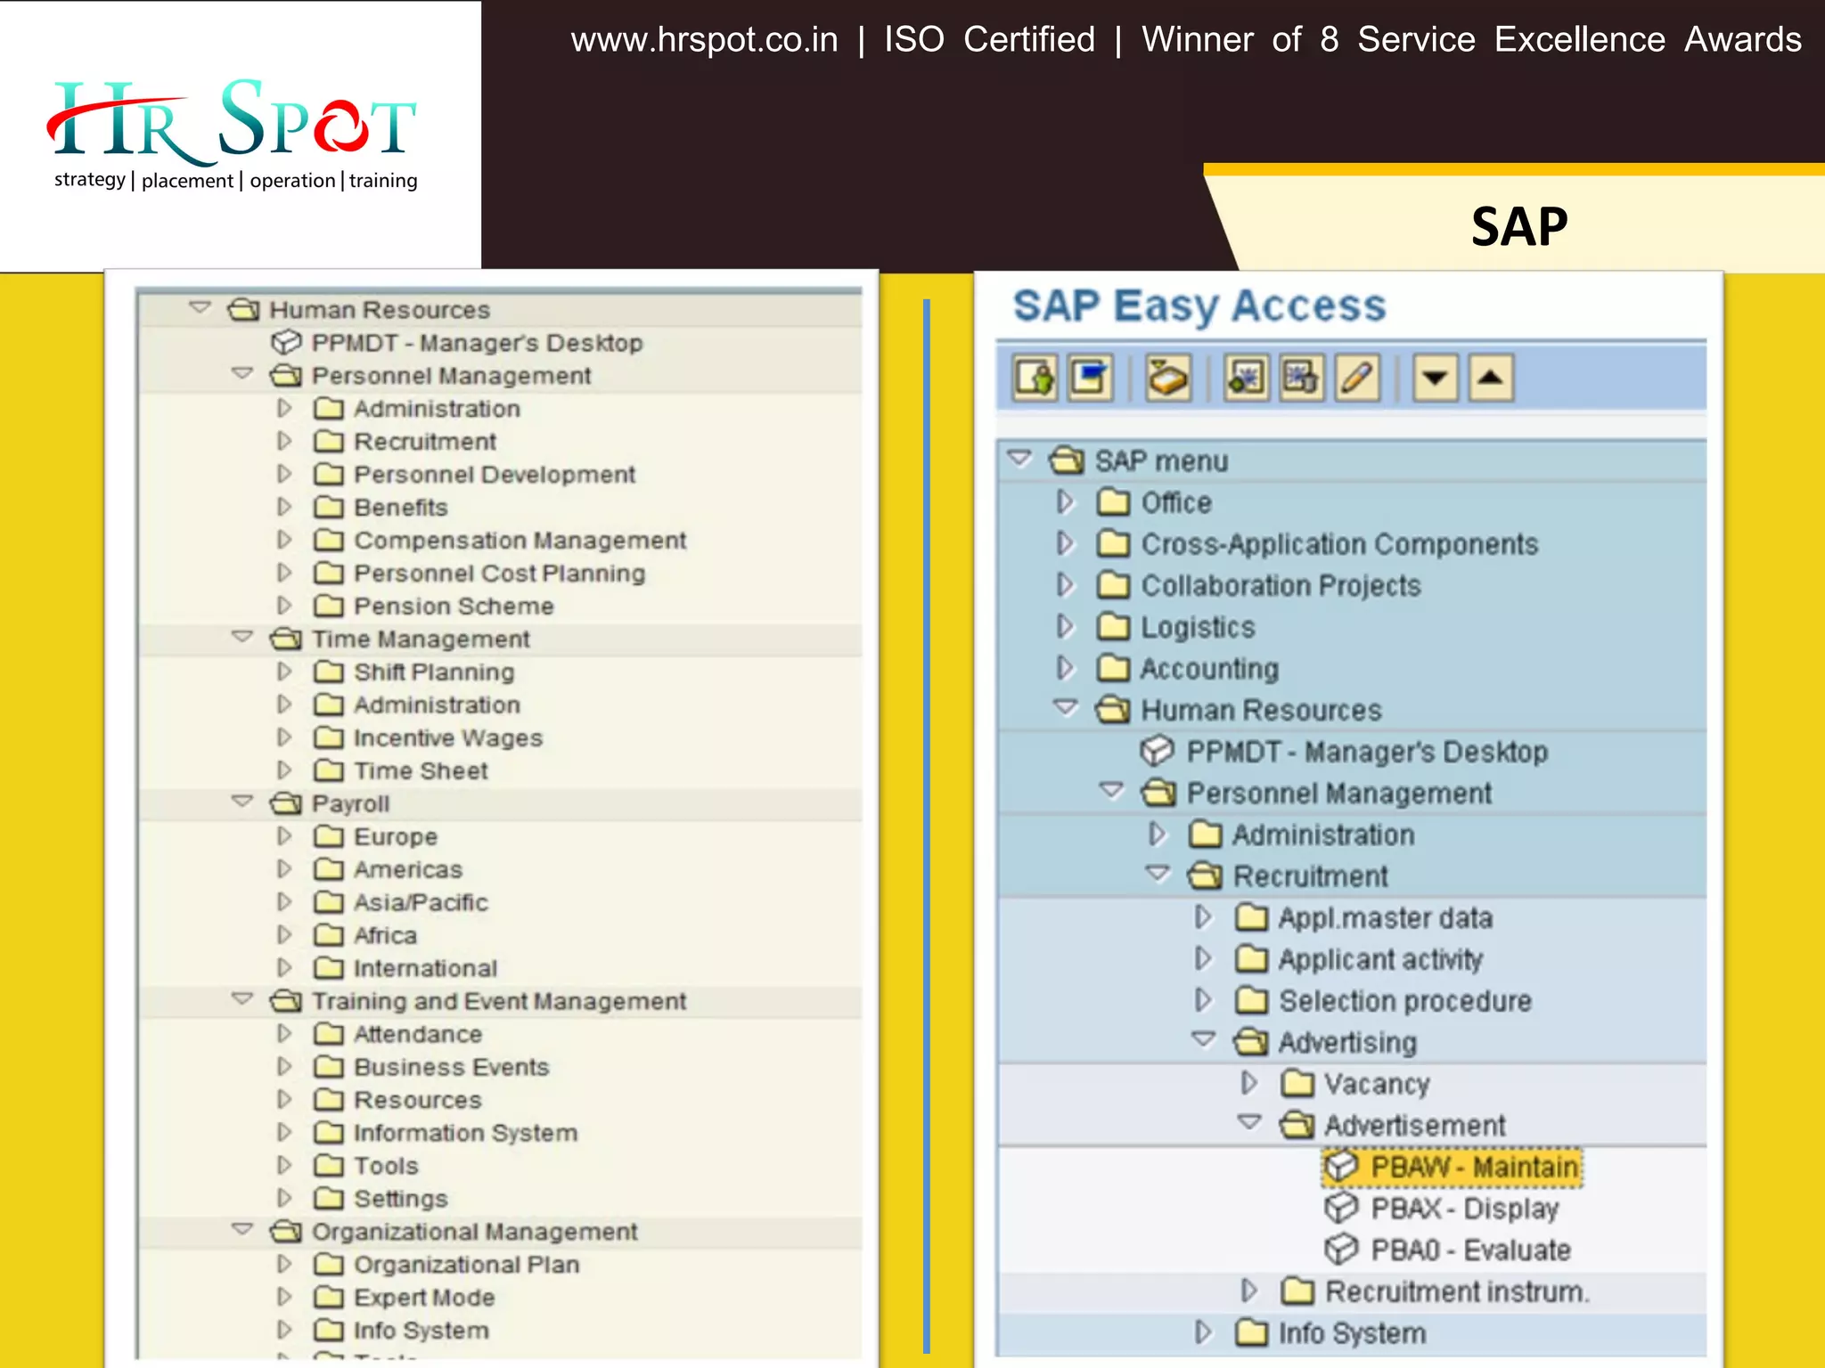Click the HR Spot logo
Image resolution: width=1825 pixels, height=1368 pixels.
(x=233, y=134)
